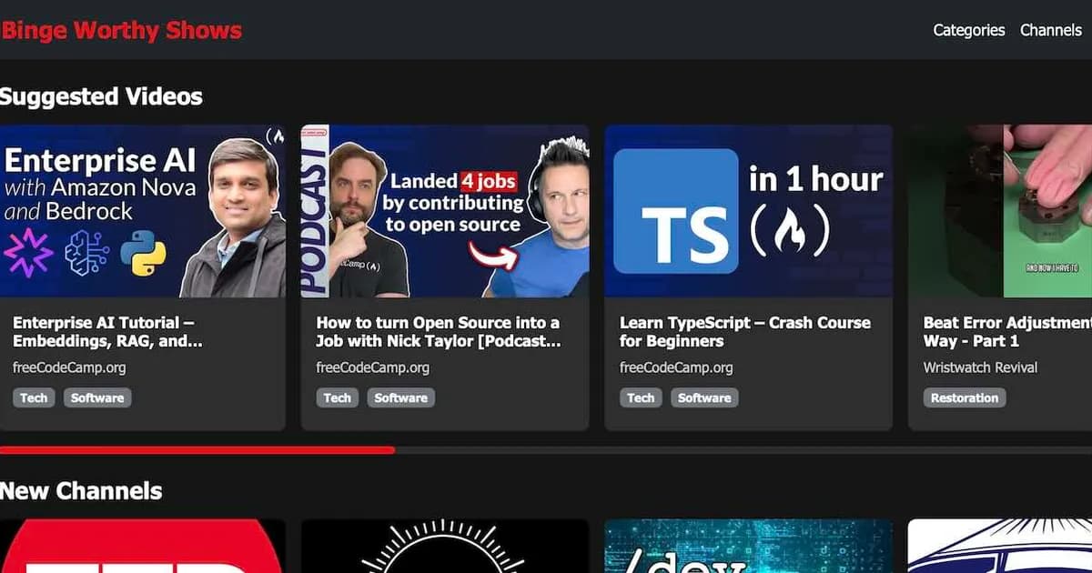Open the Wristwatch Revival channel link

point(980,367)
